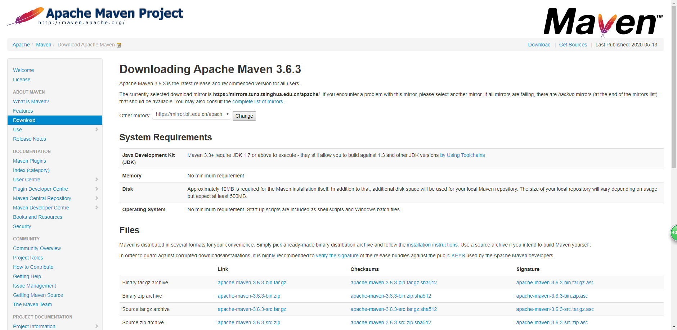Open Issue Management in the sidebar
This screenshot has height=330, width=677.
[x=35, y=286]
